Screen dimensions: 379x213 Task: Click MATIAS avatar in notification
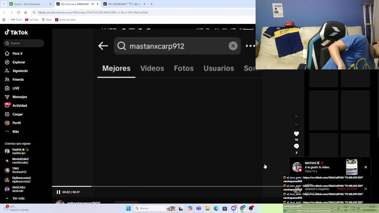297,167
